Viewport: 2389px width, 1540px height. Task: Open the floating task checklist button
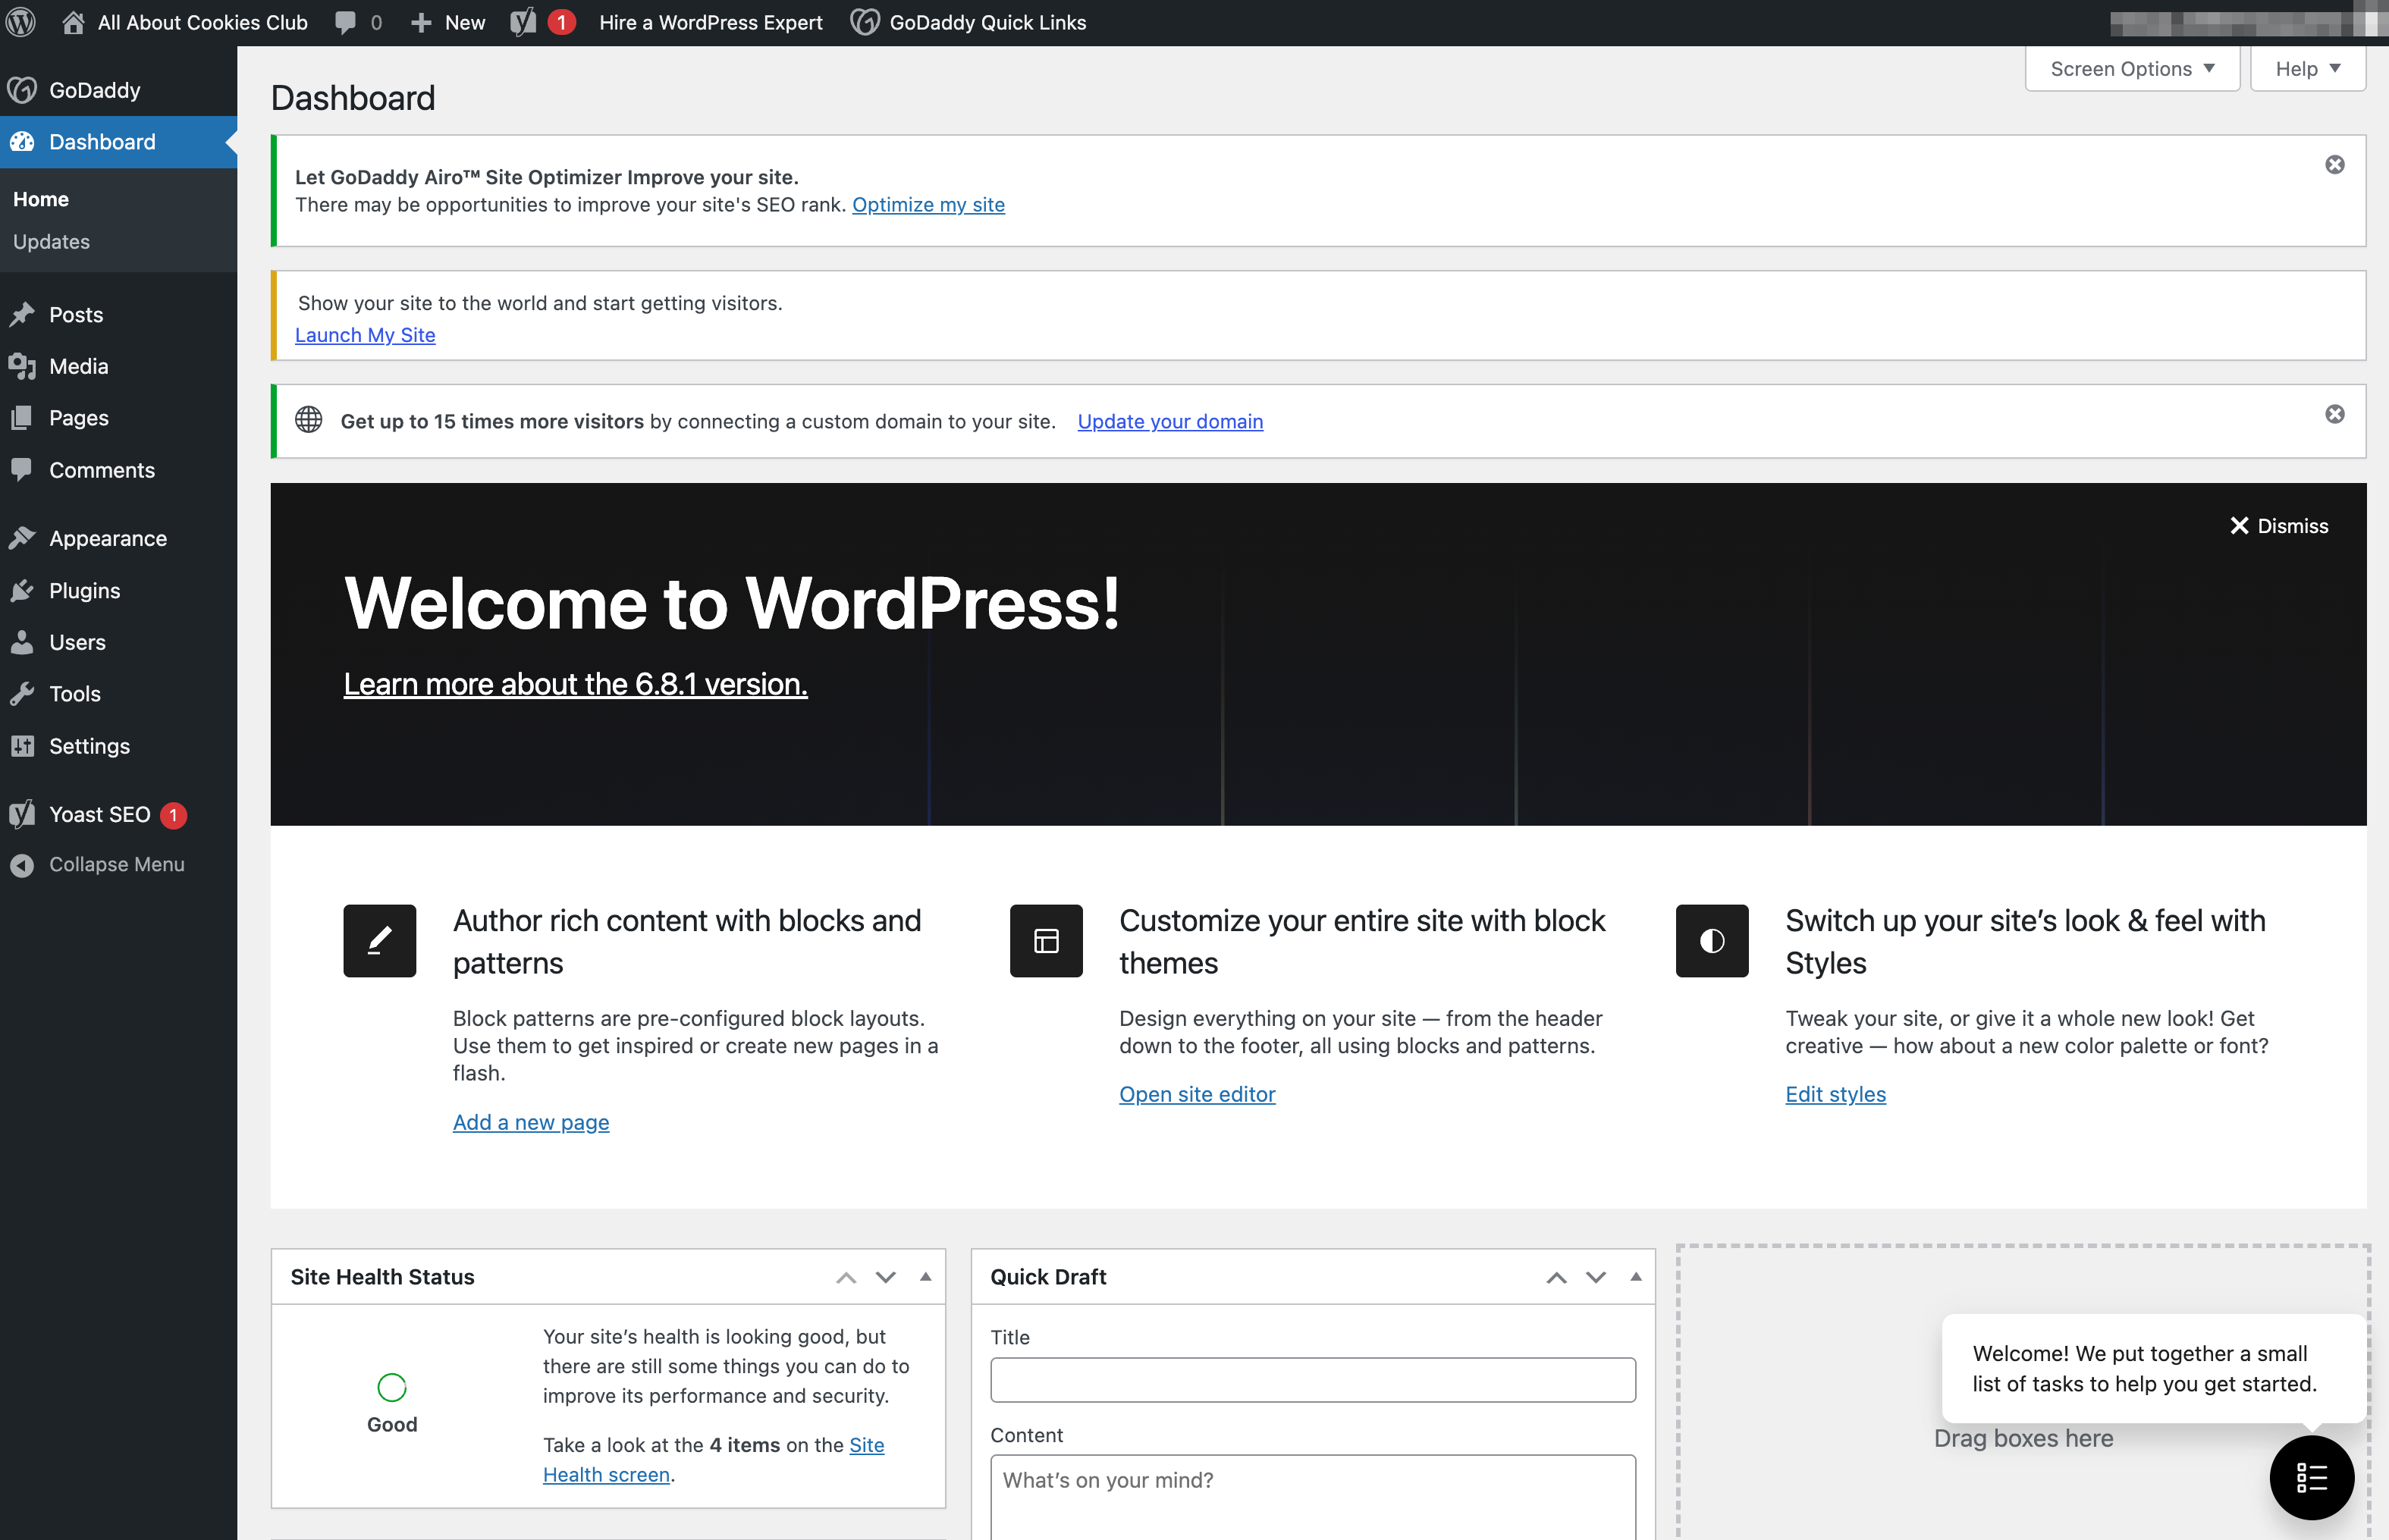point(2312,1477)
